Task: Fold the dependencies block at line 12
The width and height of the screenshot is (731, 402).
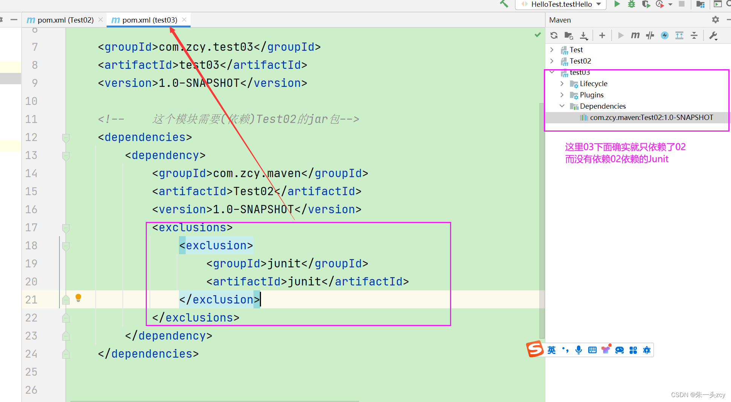Action: [x=66, y=138]
